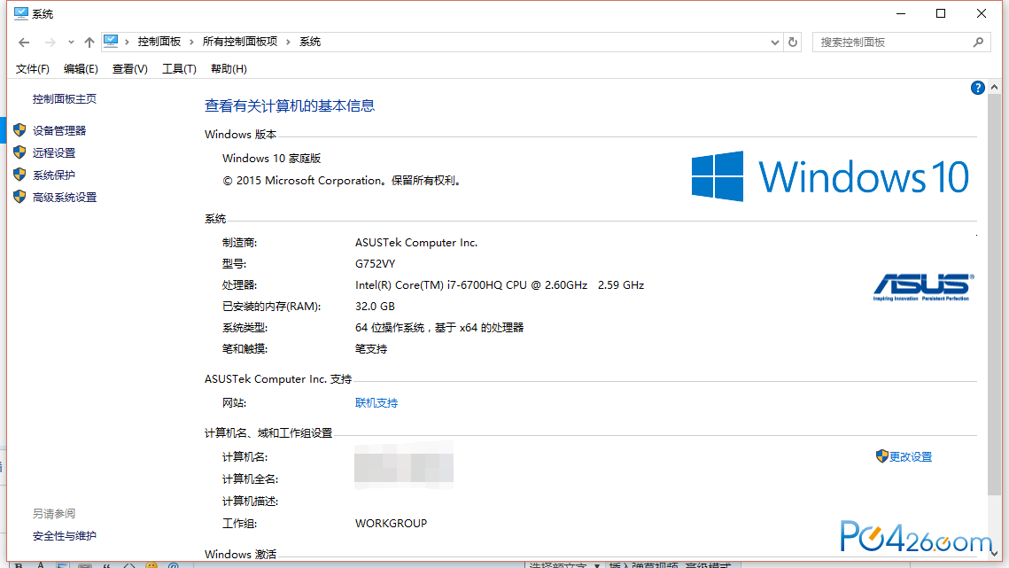The width and height of the screenshot is (1009, 568).
Task: Click the scrollbar down arrow
Action: point(994,553)
